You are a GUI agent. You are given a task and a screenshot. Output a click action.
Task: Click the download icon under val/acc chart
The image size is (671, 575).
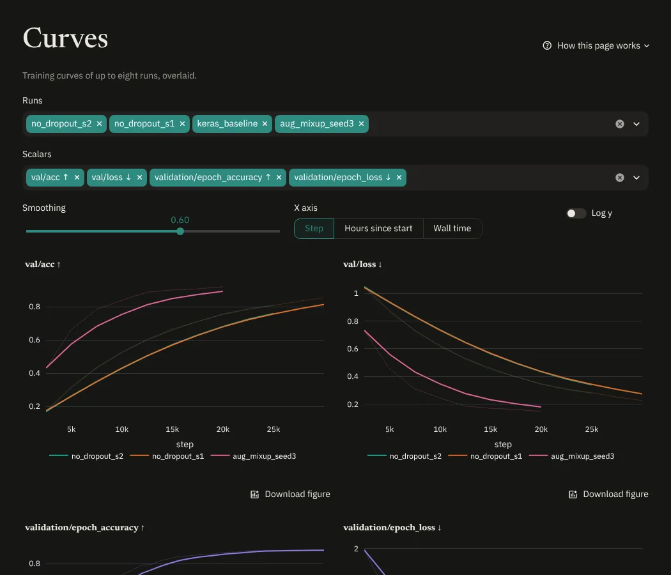pos(254,494)
